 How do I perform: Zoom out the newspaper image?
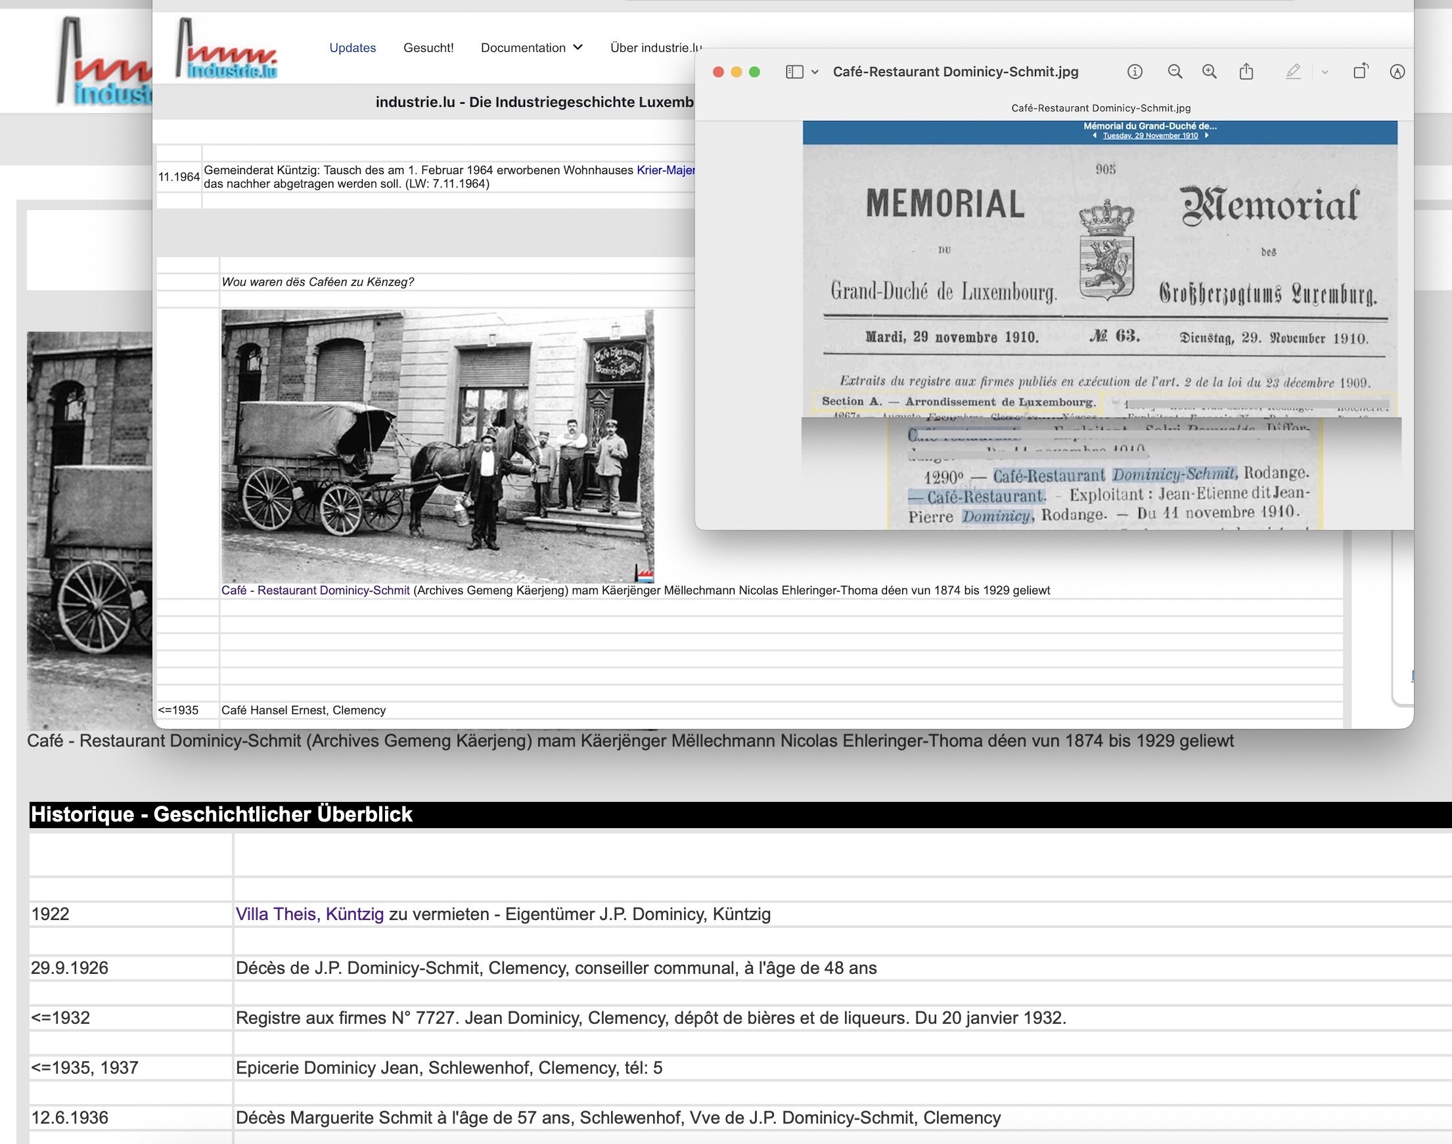1175,72
